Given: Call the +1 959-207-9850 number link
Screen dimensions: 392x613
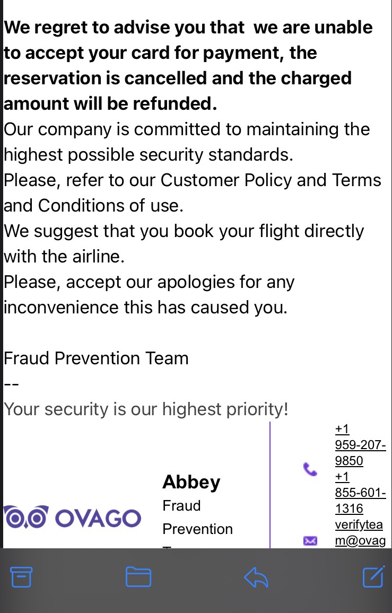Looking at the screenshot, I should pos(360,445).
